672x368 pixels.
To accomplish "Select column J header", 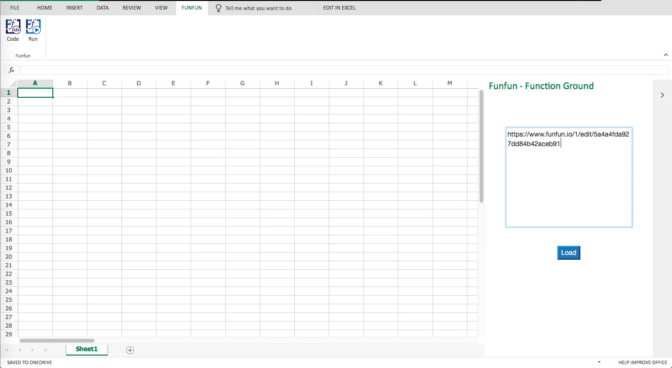I will (346, 83).
